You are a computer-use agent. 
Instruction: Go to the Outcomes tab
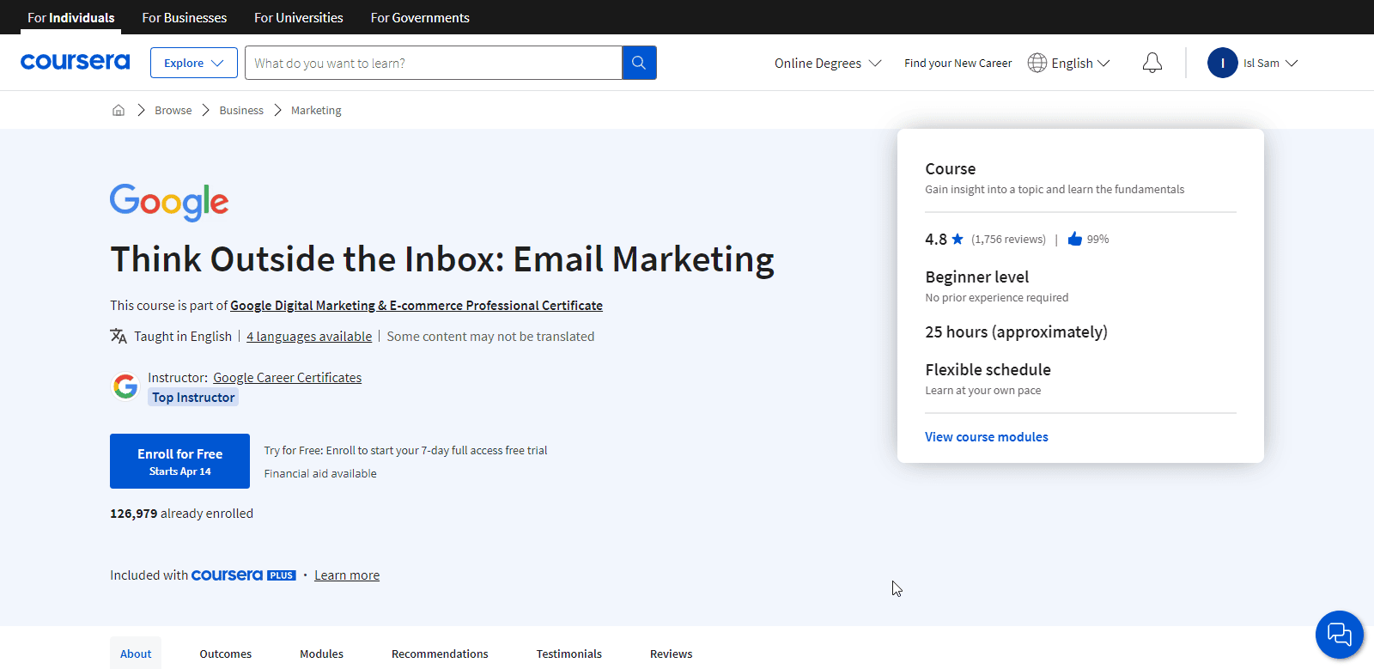click(226, 654)
